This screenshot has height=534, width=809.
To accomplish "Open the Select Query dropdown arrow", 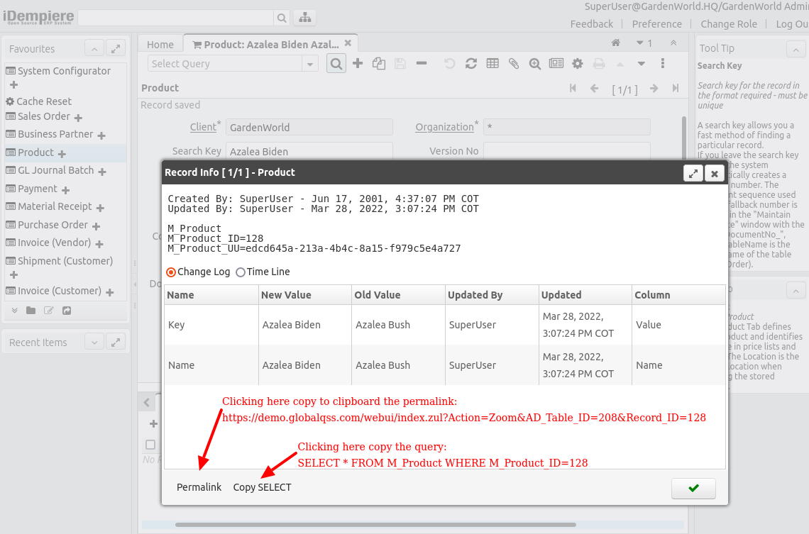I will tap(310, 64).
